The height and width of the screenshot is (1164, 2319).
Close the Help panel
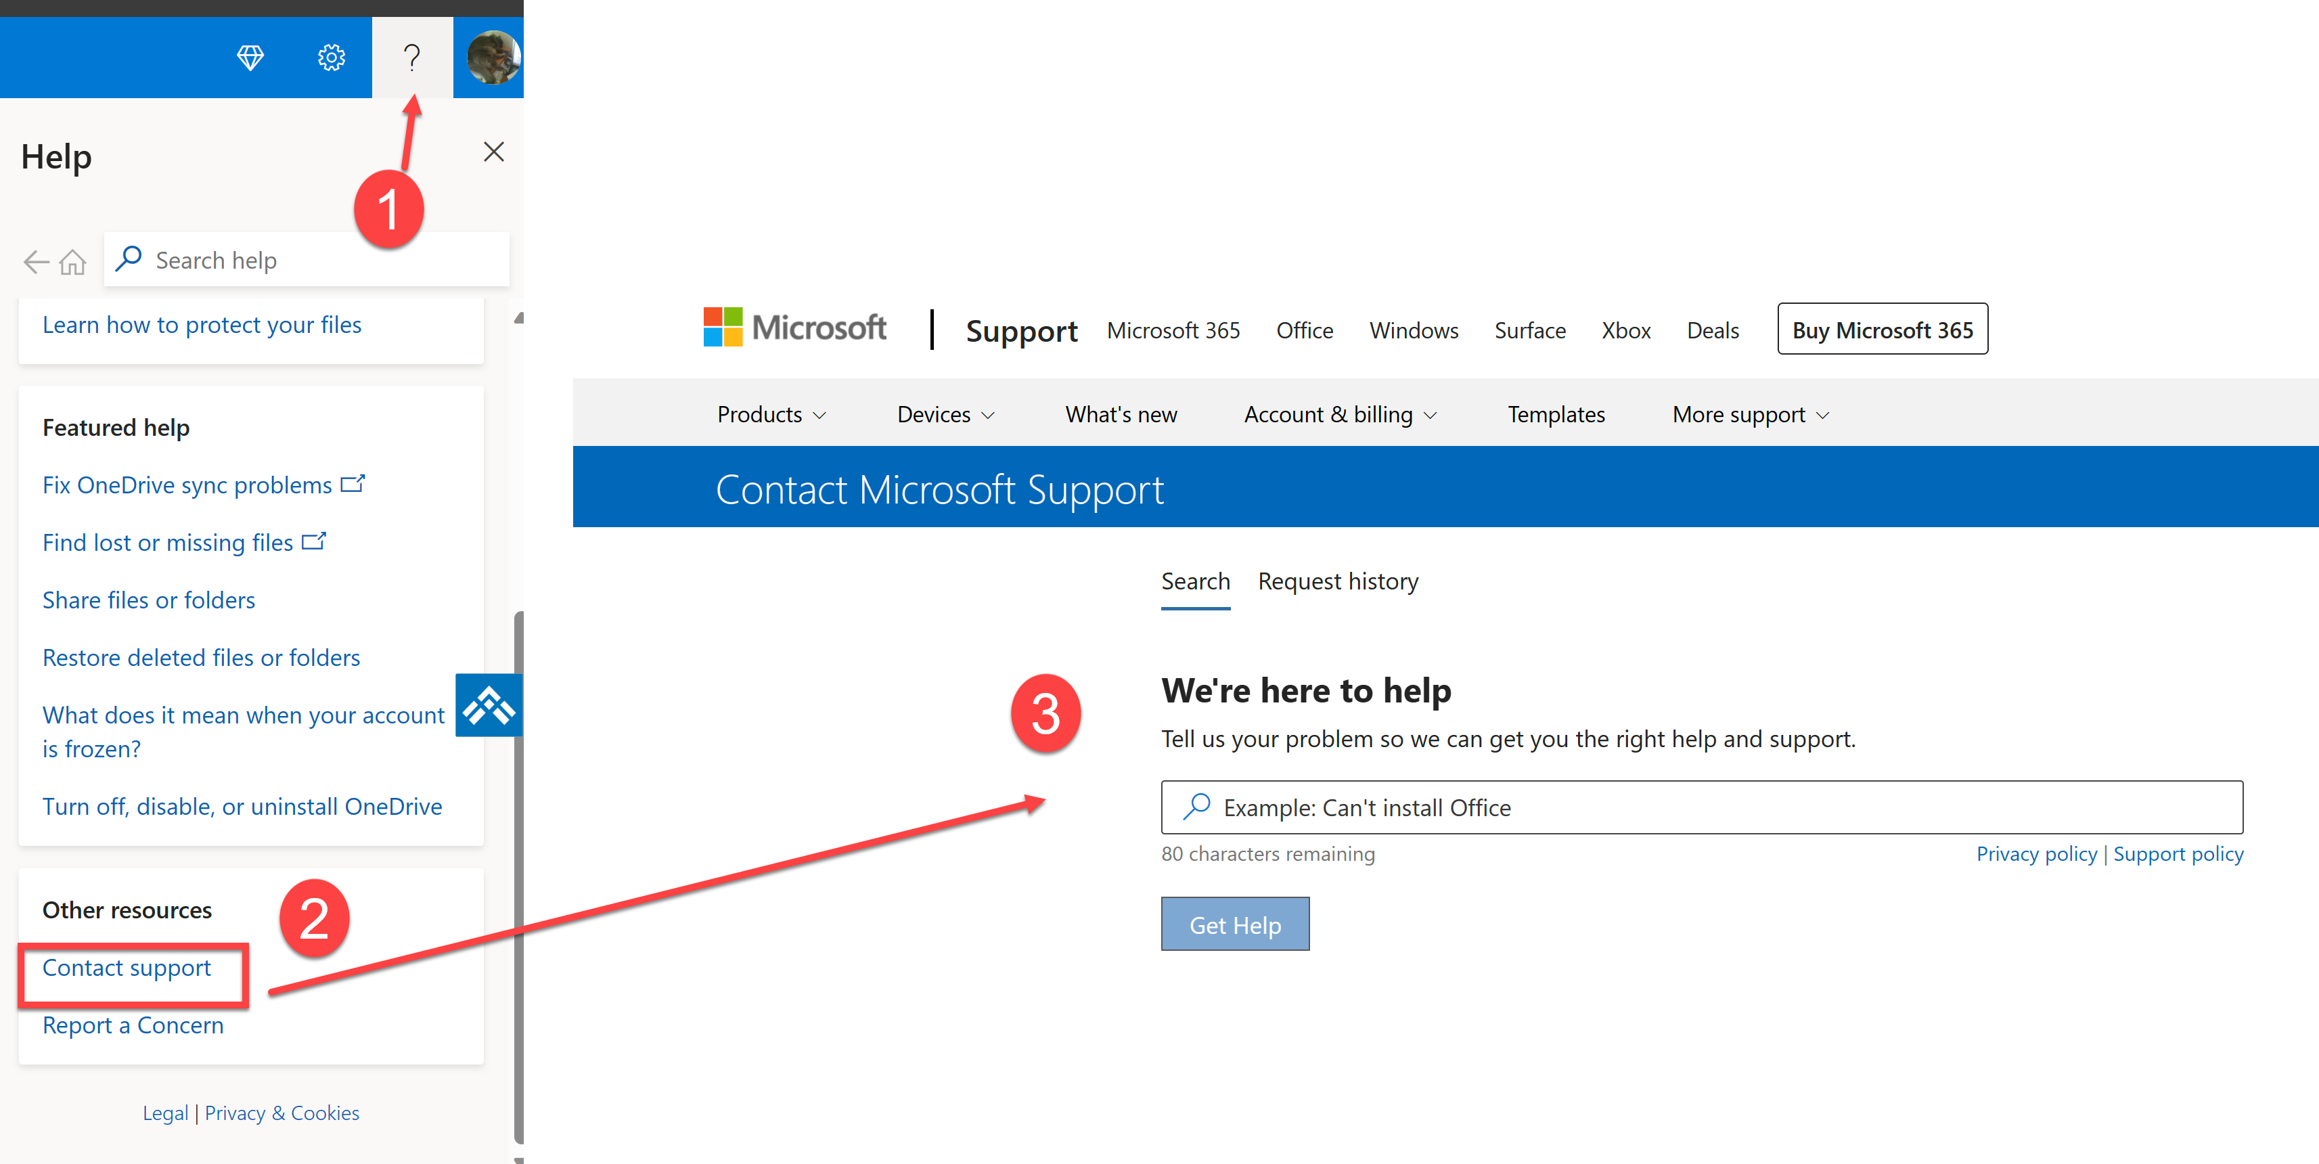pos(493,151)
